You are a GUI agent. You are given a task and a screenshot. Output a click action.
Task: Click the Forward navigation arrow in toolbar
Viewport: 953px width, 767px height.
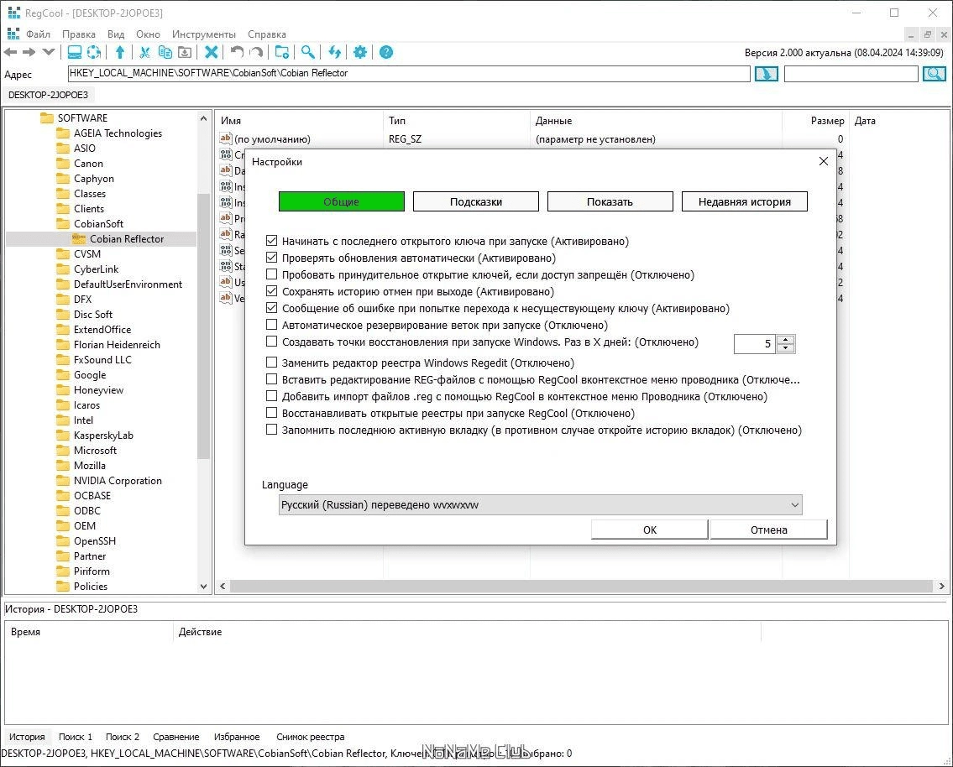tap(29, 52)
